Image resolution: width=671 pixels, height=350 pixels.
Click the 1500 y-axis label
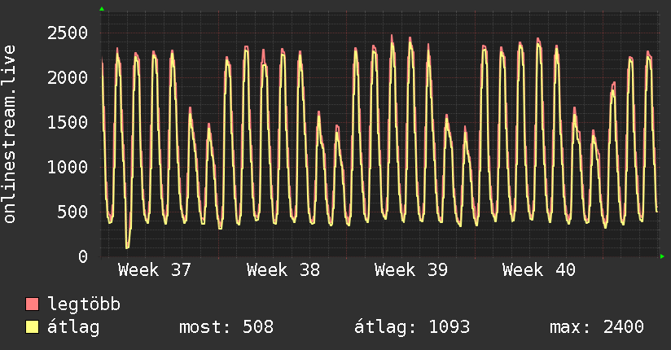68,122
